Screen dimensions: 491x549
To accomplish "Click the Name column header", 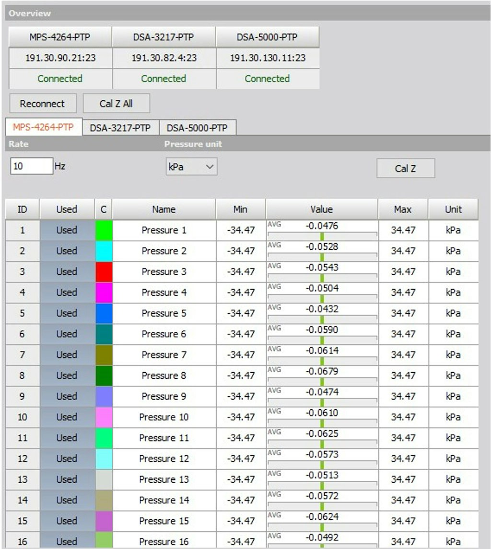I will pos(164,209).
